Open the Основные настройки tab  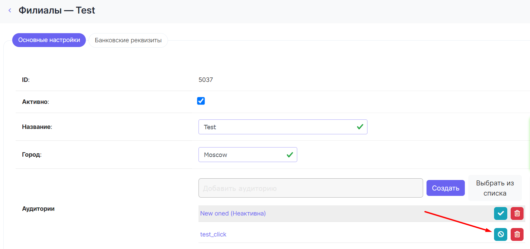click(49, 40)
